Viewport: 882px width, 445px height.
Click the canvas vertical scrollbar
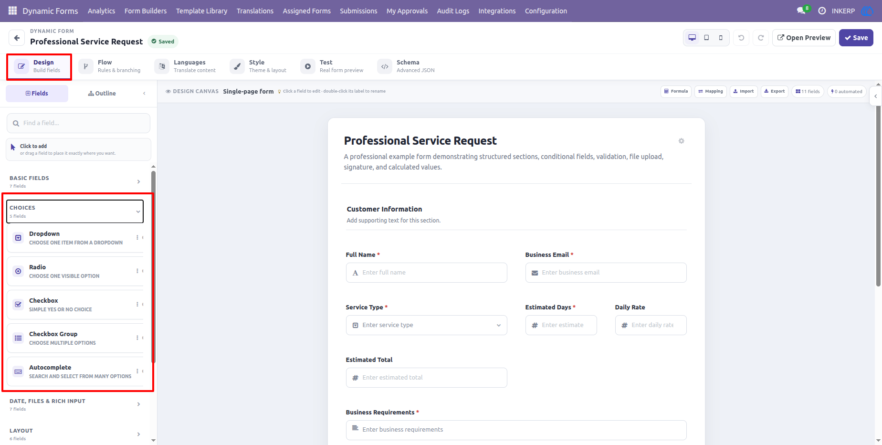pyautogui.click(x=878, y=196)
